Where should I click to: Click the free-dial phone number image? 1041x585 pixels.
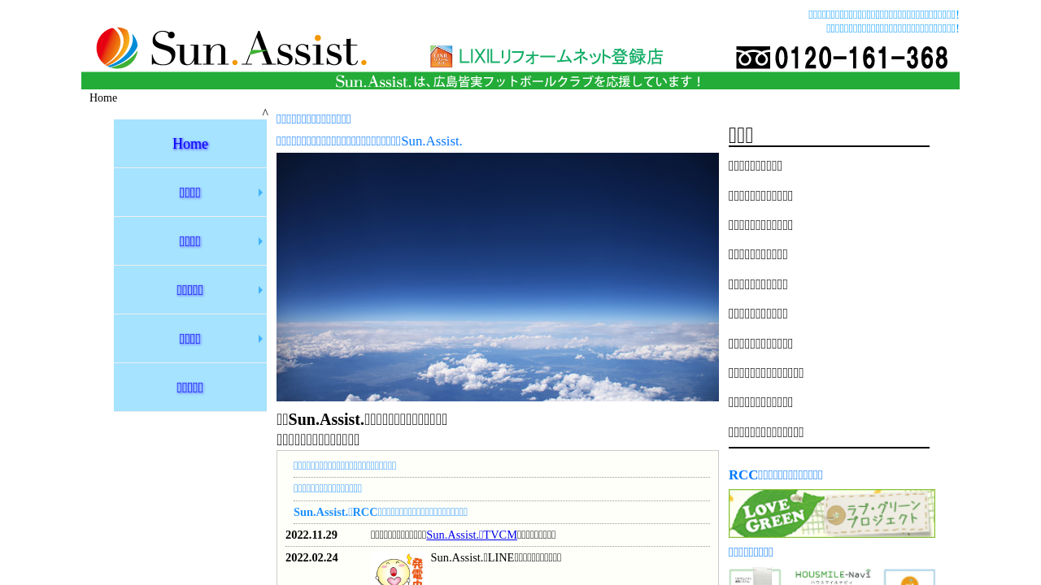[x=842, y=58]
